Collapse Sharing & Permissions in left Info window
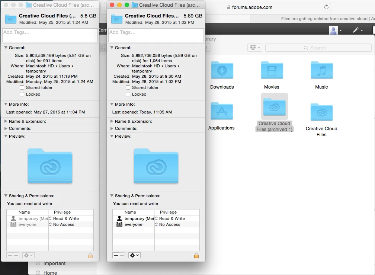This screenshot has height=275, width=375. 6,196
